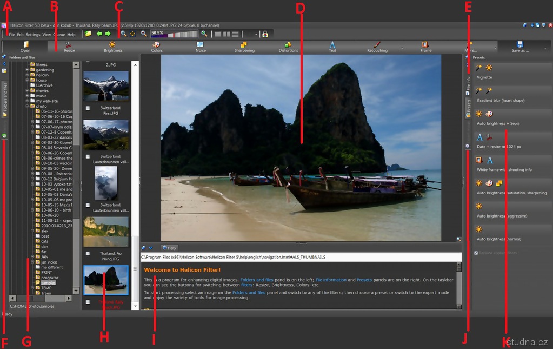Open the Colors filter

pyautogui.click(x=156, y=47)
